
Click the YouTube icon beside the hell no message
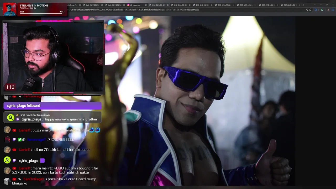pos(14,150)
